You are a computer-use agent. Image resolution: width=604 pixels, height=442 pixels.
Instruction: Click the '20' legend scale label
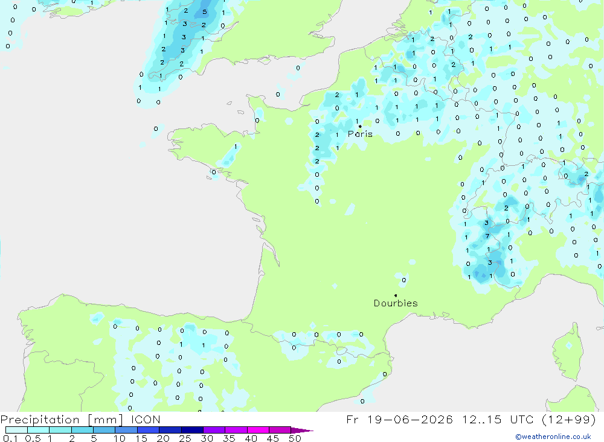coord(163,438)
